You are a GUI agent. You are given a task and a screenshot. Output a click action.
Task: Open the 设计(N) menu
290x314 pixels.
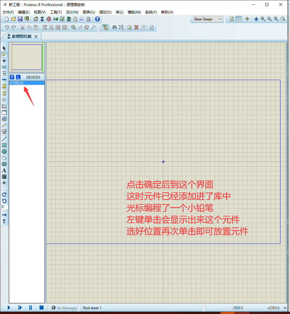pos(72,12)
